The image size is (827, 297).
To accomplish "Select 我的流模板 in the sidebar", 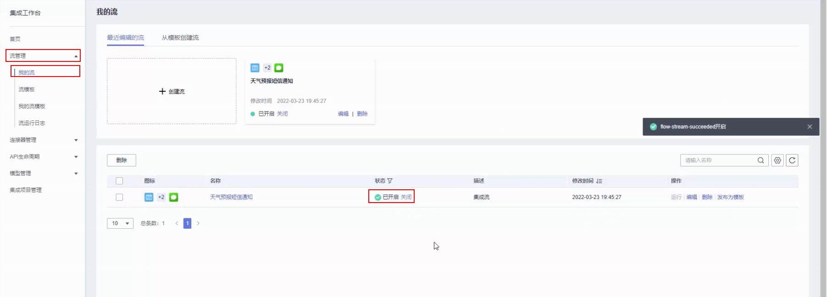I will (32, 106).
